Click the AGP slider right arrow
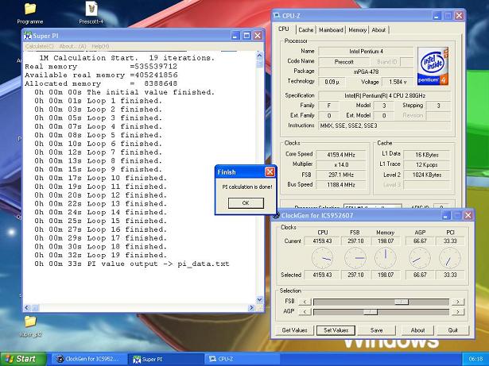This screenshot has width=489, height=366. [x=456, y=312]
